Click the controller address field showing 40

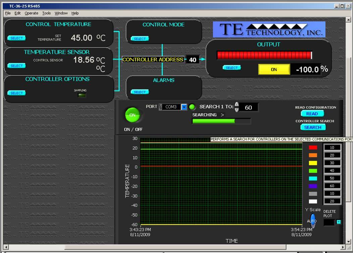point(192,60)
